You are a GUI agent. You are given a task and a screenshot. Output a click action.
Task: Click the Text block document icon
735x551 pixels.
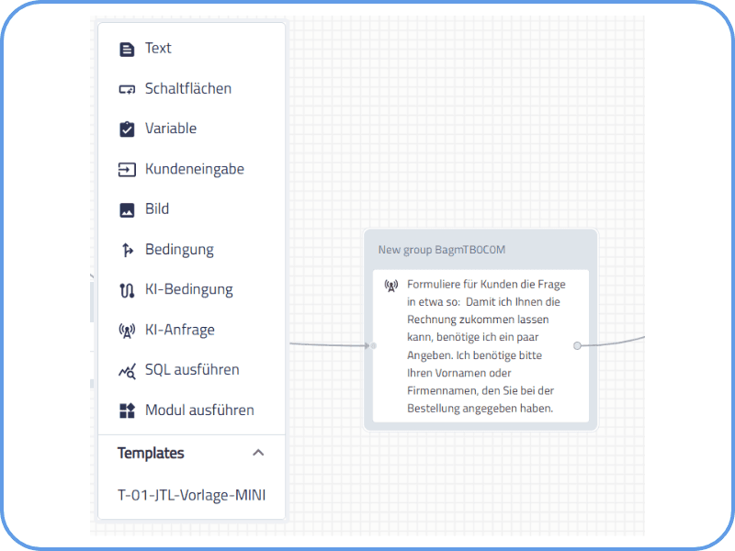tap(127, 50)
